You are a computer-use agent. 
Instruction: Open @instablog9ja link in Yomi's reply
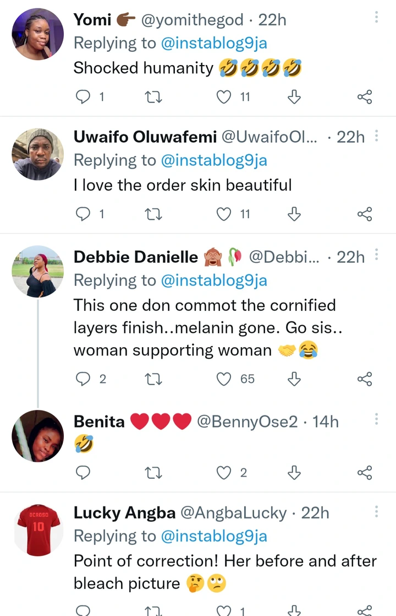[x=213, y=43]
